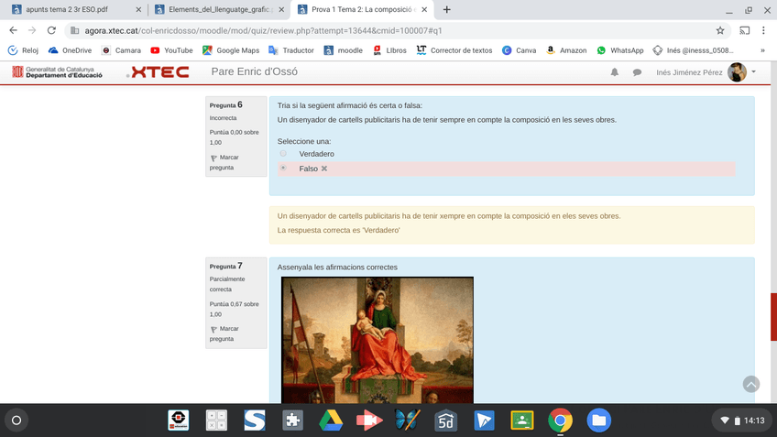This screenshot has width=777, height=437.
Task: Click the page vertical scrollbar thumb
Action: (x=773, y=317)
